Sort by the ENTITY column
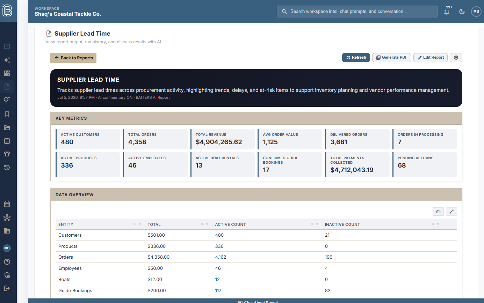484x303 pixels. pyautogui.click(x=135, y=224)
